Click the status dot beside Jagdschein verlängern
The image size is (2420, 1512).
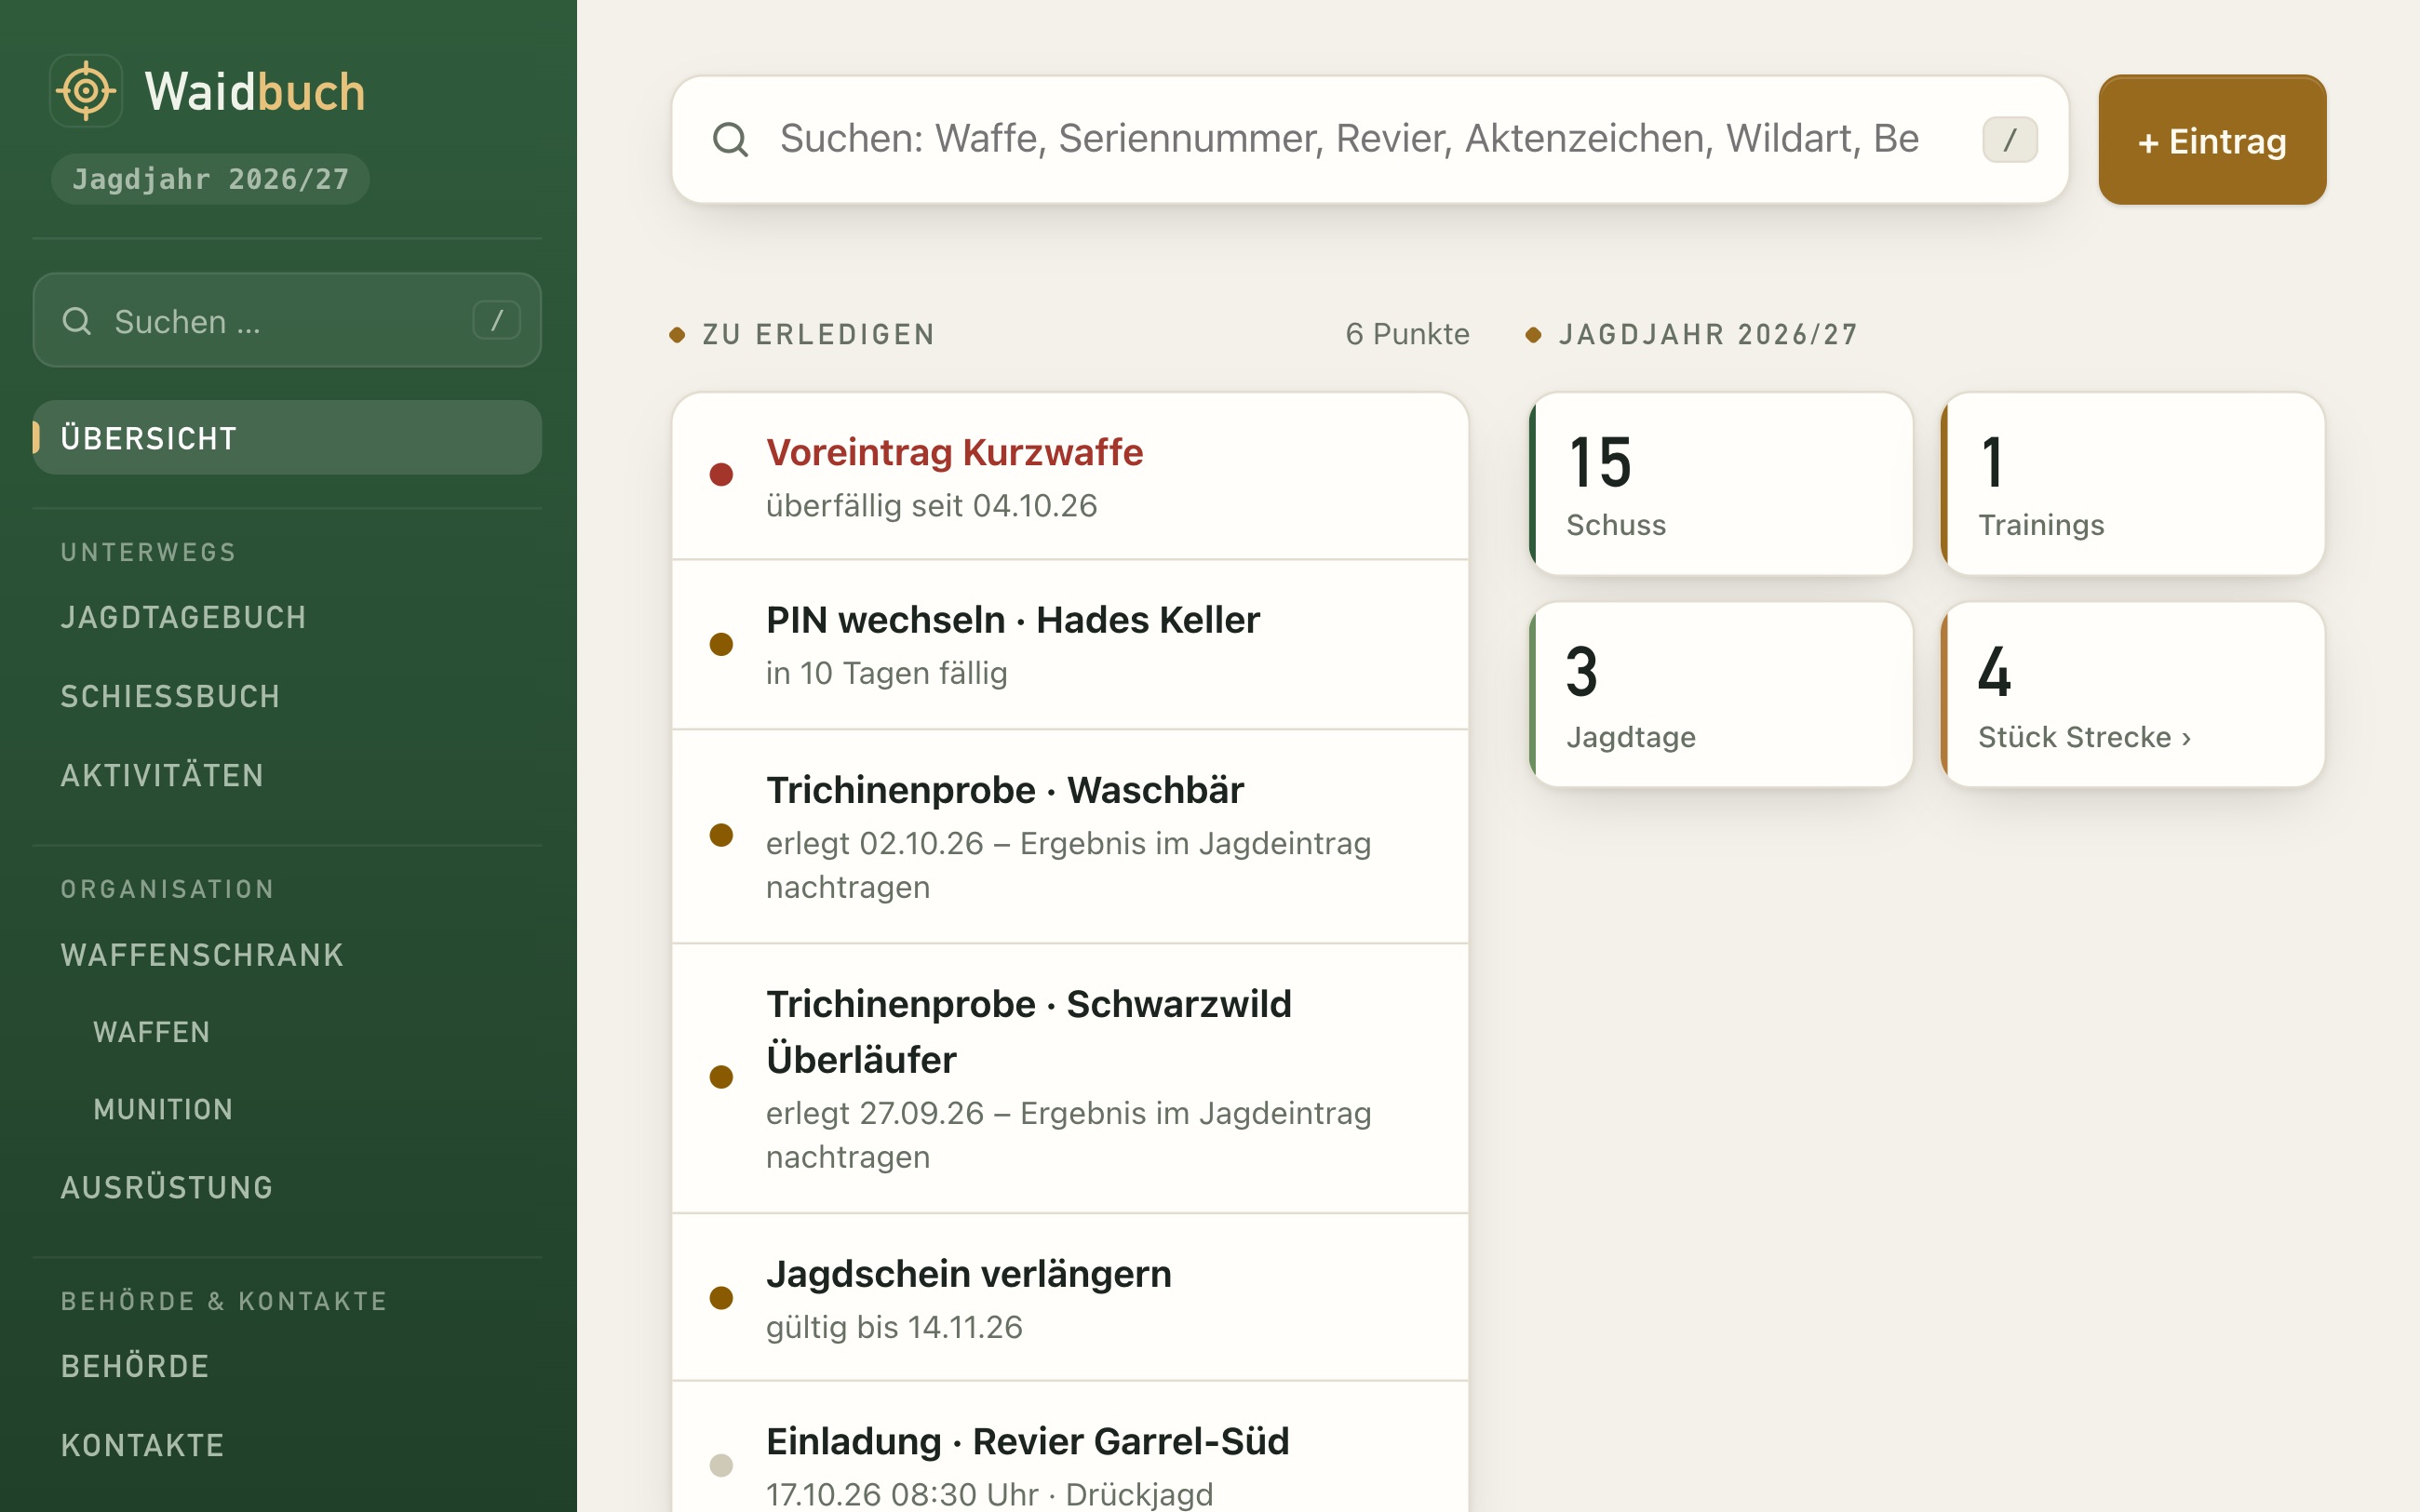[721, 1298]
